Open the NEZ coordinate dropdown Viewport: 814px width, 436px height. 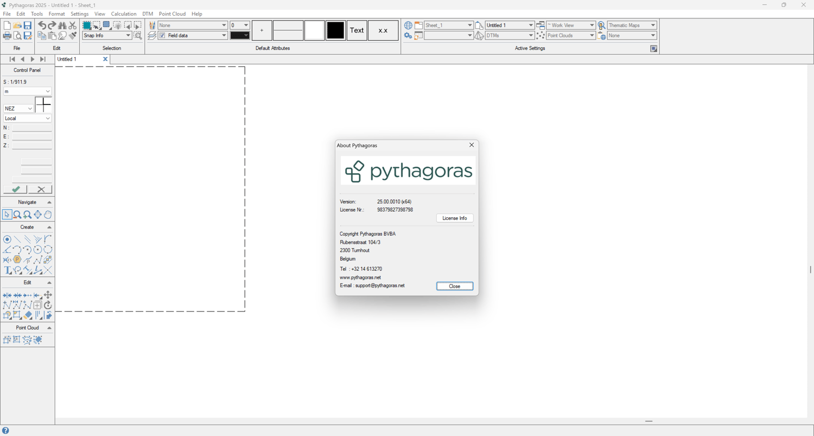pyautogui.click(x=18, y=109)
